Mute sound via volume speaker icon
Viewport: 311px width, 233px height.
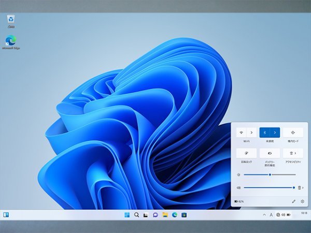tap(238, 187)
